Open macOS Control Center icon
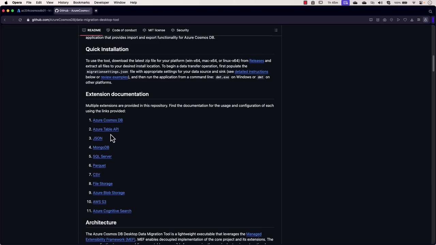Image resolution: width=436 pixels, height=245 pixels. tap(421, 2)
